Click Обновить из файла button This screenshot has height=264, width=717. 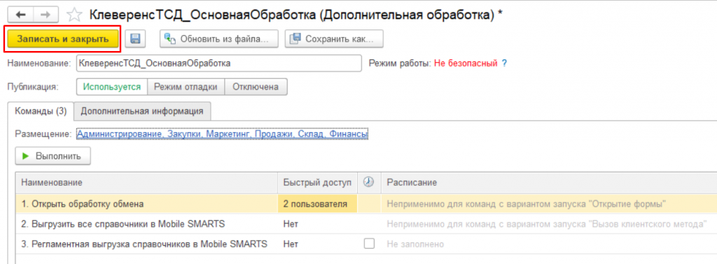click(219, 38)
